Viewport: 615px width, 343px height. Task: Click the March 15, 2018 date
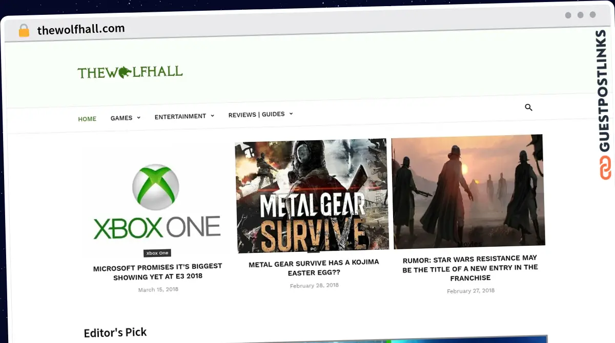pos(158,290)
